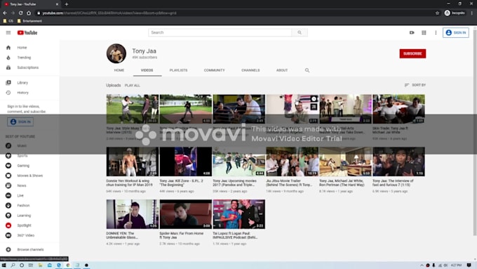The image size is (477, 269).
Task: Bookmark this page with the star icon
Action: click(x=438, y=13)
